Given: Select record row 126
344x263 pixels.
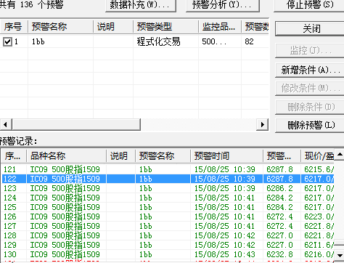Looking at the screenshot, I should click(168, 217).
